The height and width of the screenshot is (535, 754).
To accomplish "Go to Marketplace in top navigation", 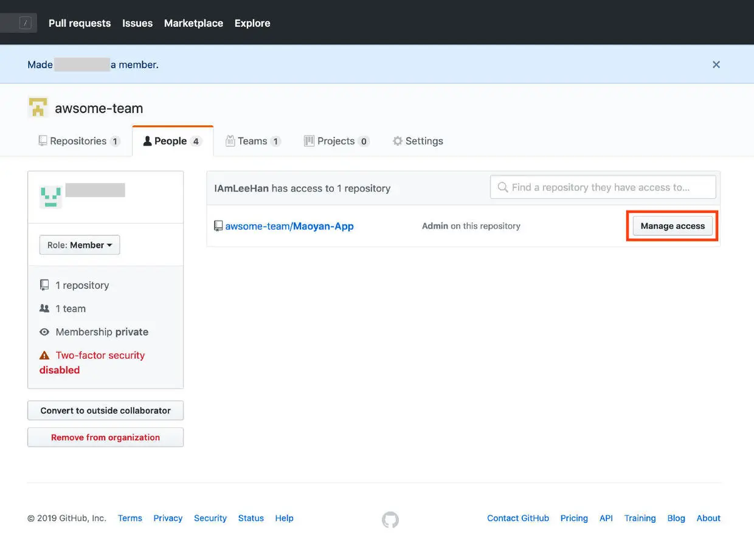I will click(193, 23).
